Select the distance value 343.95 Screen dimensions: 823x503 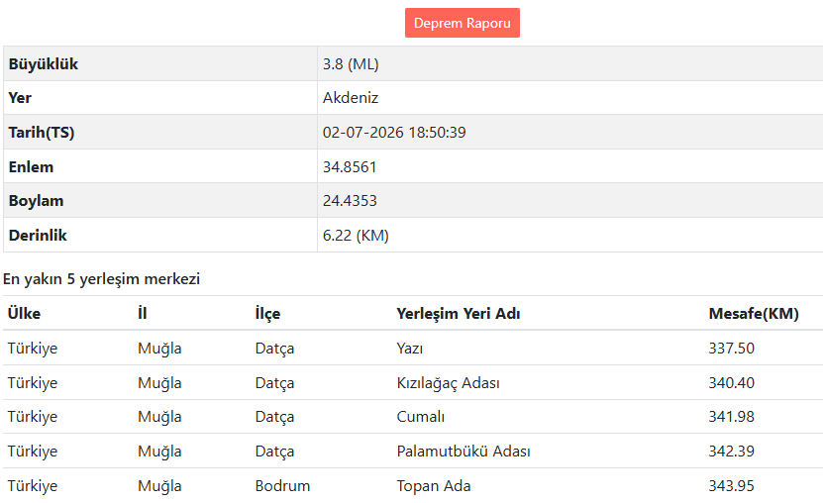coord(731,486)
